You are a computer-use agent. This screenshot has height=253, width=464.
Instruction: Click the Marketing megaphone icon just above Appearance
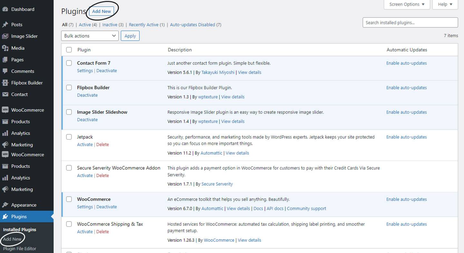click(x=5, y=189)
